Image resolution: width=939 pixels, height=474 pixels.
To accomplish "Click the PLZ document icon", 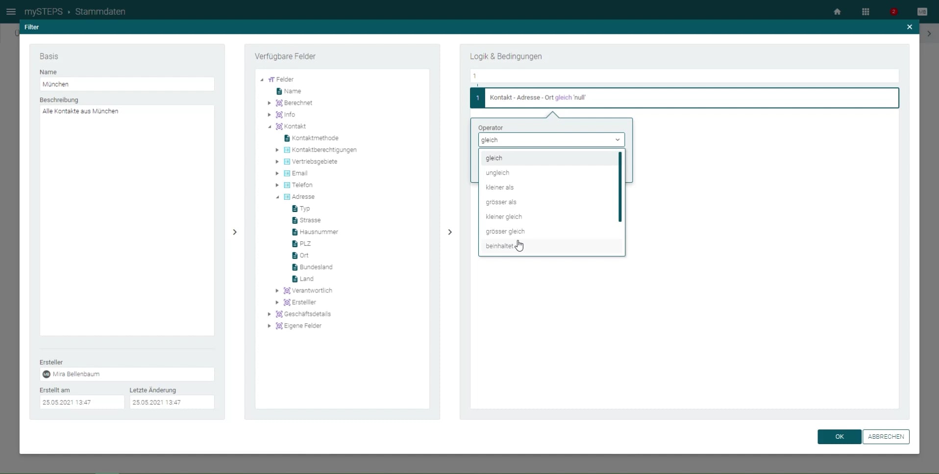I will pyautogui.click(x=295, y=243).
